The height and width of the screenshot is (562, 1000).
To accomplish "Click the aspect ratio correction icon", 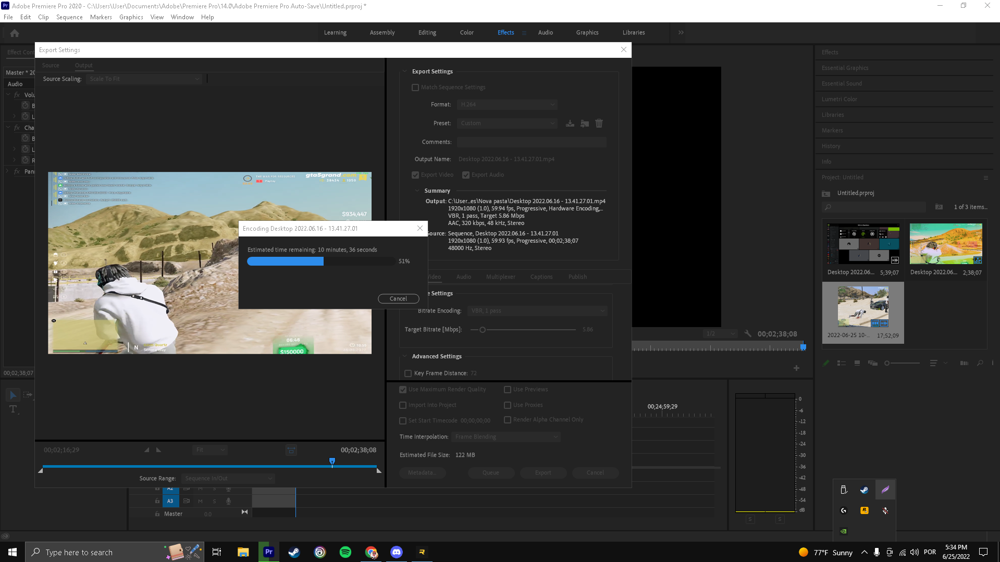I will [x=291, y=450].
